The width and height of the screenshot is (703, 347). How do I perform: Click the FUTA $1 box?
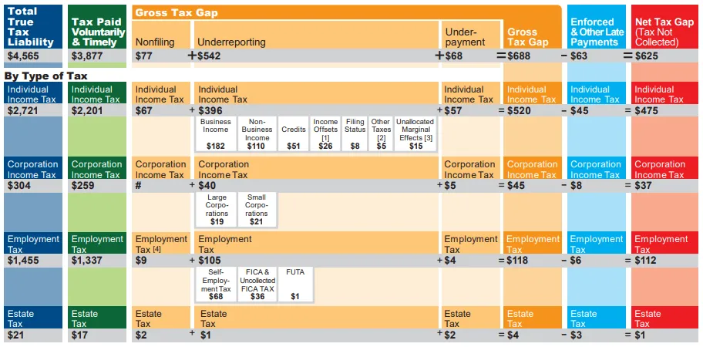pyautogui.click(x=294, y=284)
